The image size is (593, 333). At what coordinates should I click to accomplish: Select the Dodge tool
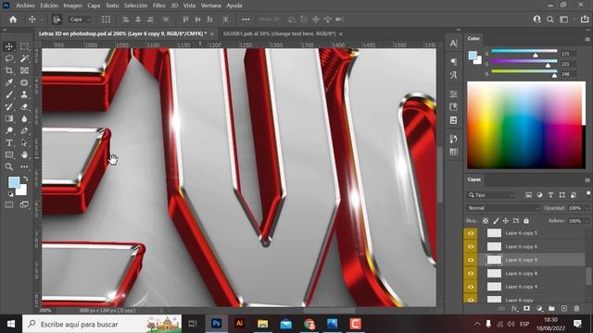[9, 130]
